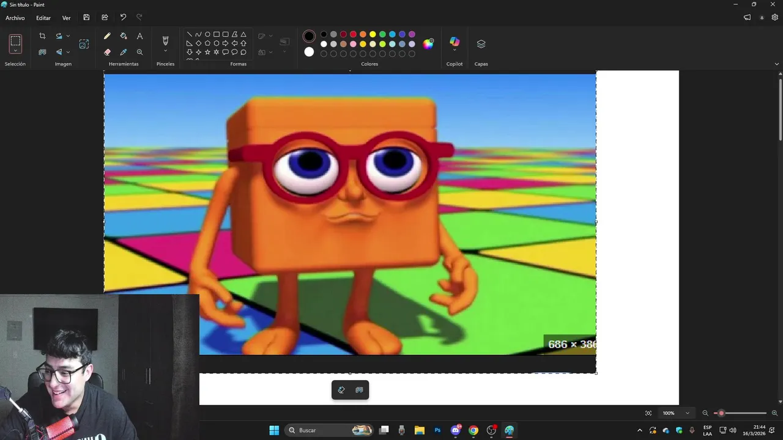Viewport: 783px width, 440px height.
Task: Open File Explorer from the taskbar
Action: point(420,430)
